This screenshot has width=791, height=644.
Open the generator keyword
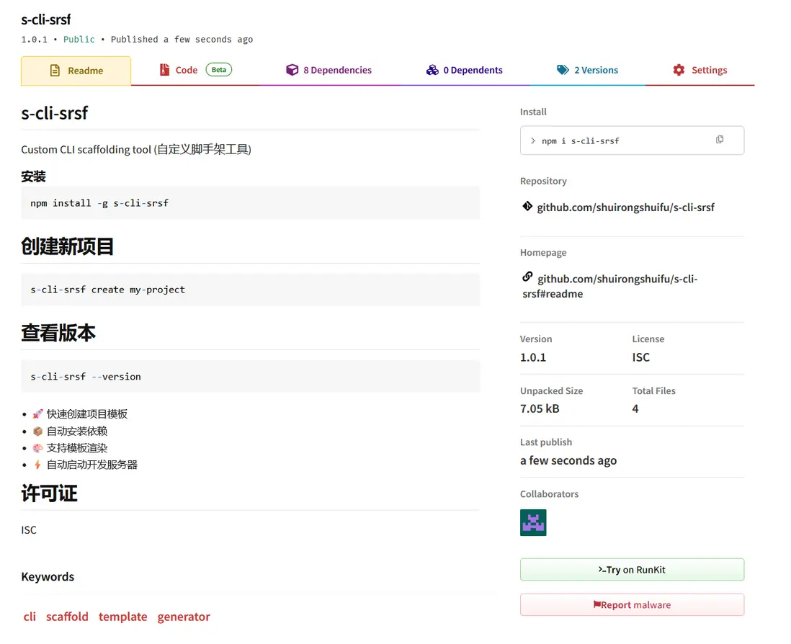pyautogui.click(x=184, y=617)
